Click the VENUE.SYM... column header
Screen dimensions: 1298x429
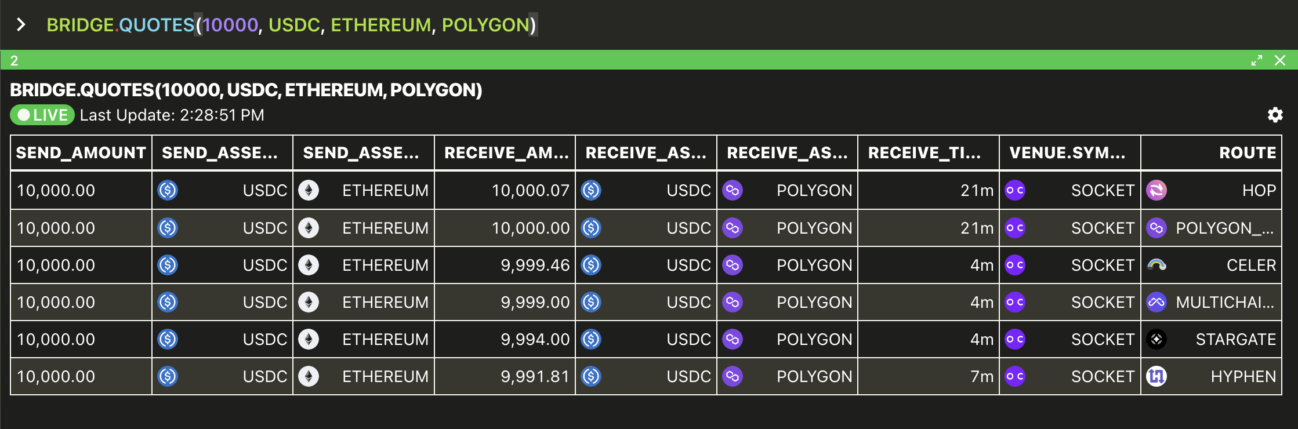click(x=1070, y=152)
